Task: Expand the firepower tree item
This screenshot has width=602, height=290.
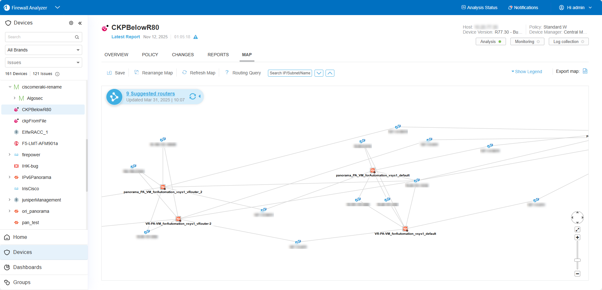Action: click(x=9, y=155)
